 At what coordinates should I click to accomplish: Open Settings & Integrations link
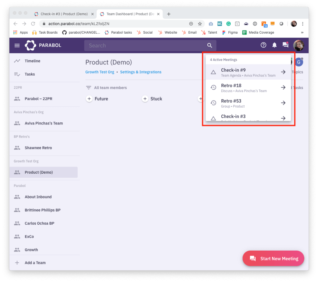point(141,72)
